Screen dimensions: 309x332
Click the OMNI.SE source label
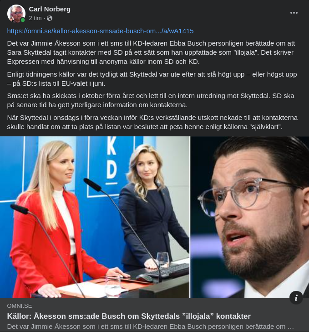(x=20, y=306)
